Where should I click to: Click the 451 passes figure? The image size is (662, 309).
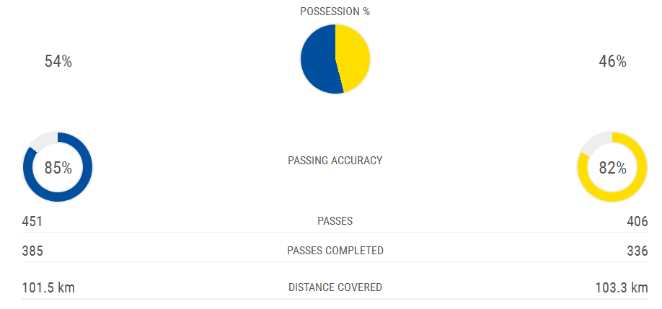coord(32,221)
